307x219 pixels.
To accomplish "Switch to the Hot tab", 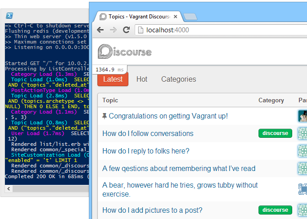I will click(x=142, y=79).
